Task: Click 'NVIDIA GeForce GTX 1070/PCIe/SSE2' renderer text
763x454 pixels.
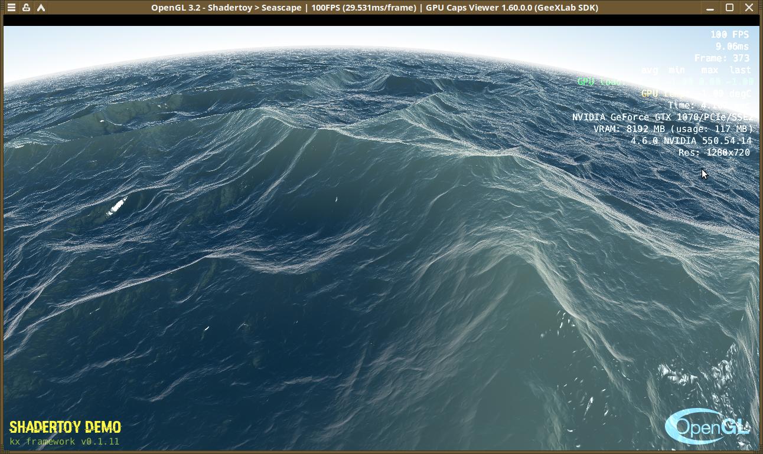Action: 663,117
